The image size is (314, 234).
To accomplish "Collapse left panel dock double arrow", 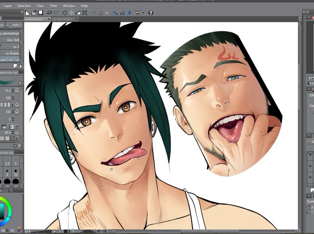I will 22,12.
